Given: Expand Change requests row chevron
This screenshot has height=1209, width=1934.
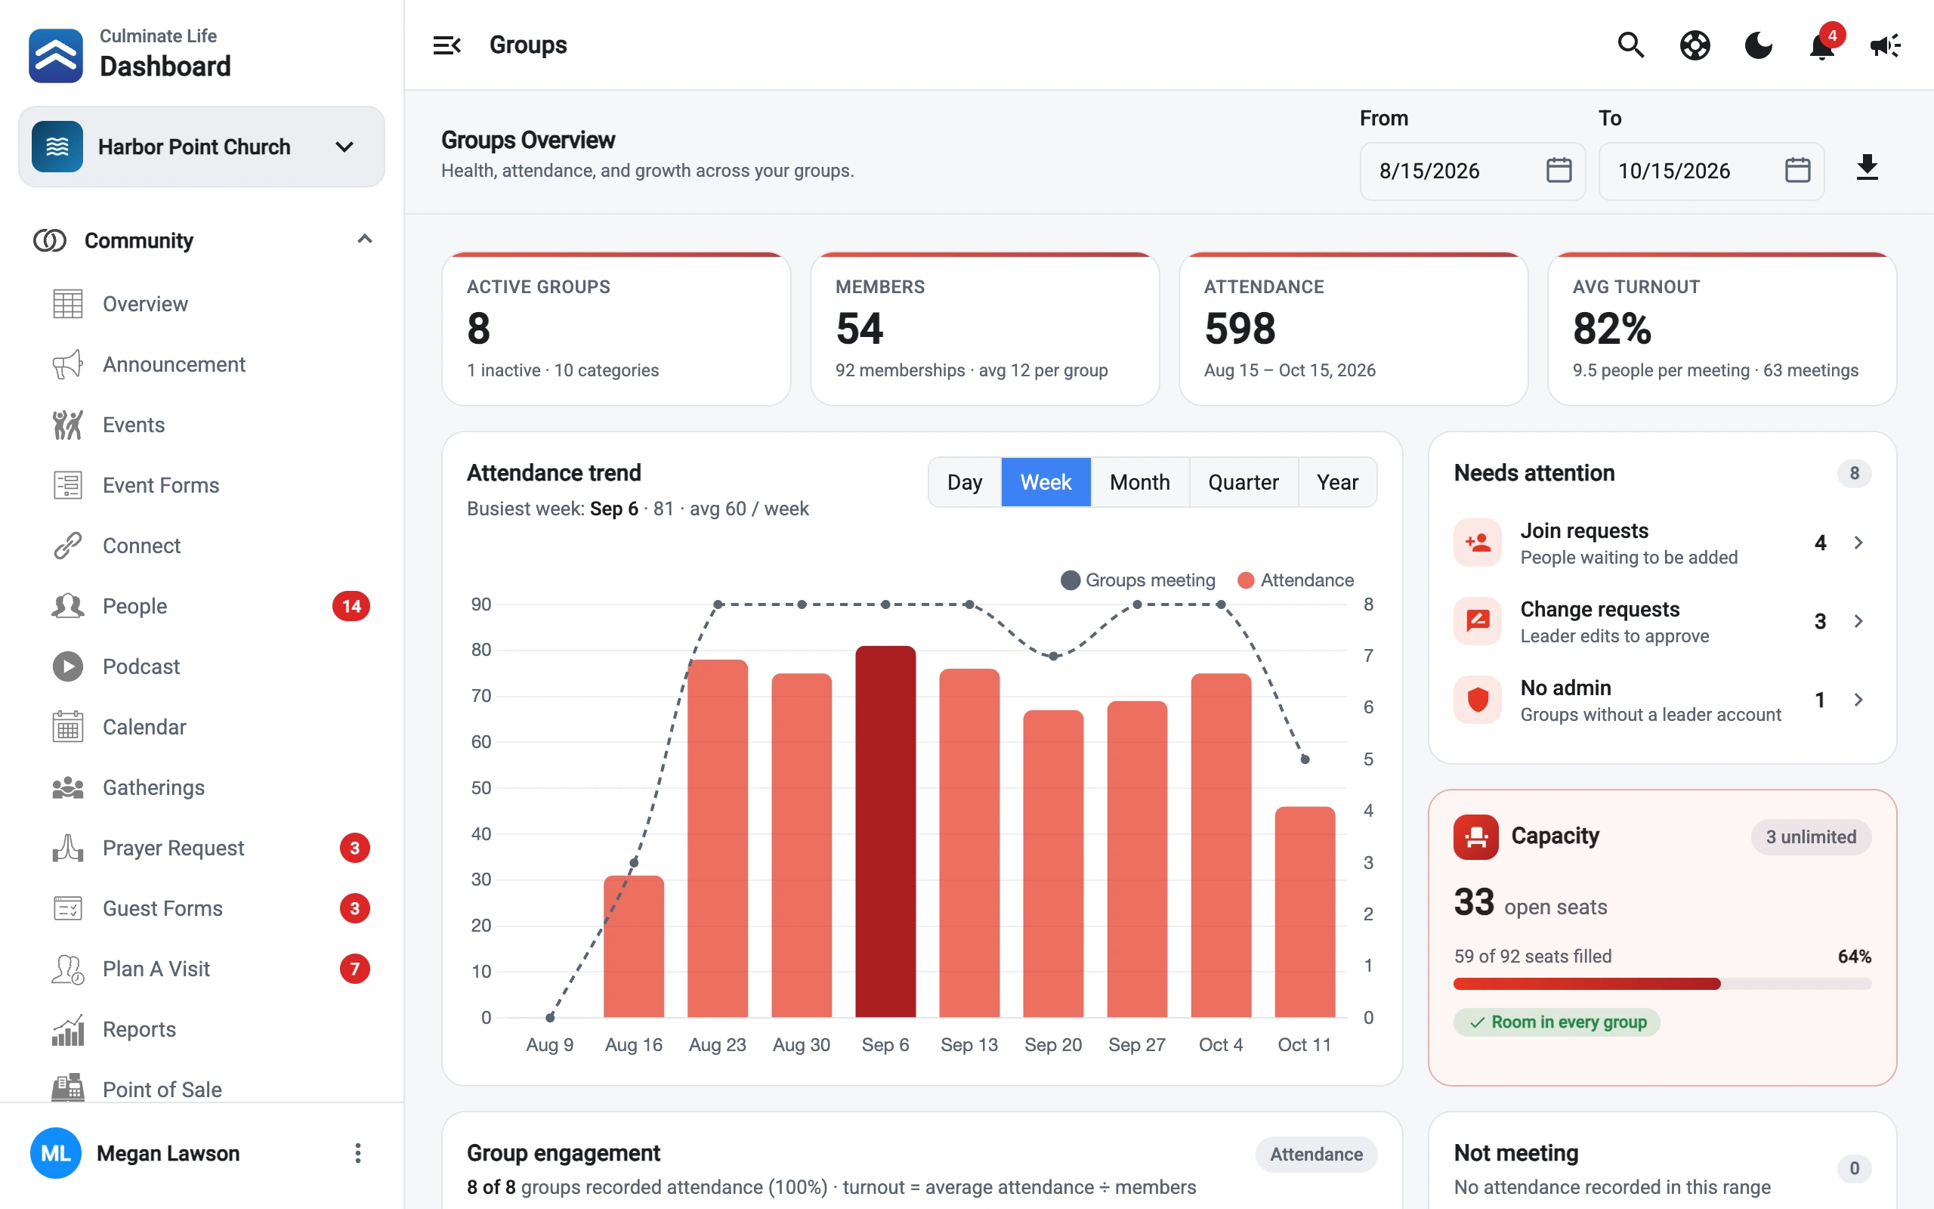Looking at the screenshot, I should (1858, 621).
